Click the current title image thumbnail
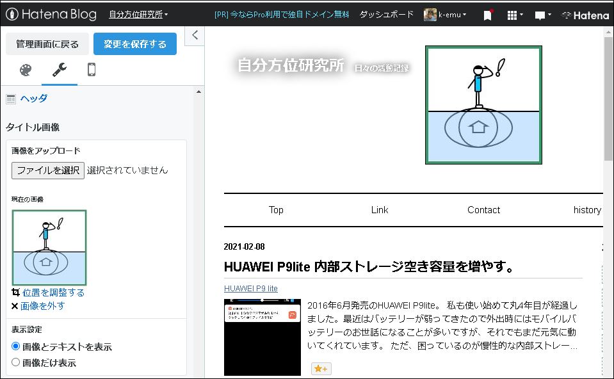This screenshot has height=379, width=614. coord(49,248)
